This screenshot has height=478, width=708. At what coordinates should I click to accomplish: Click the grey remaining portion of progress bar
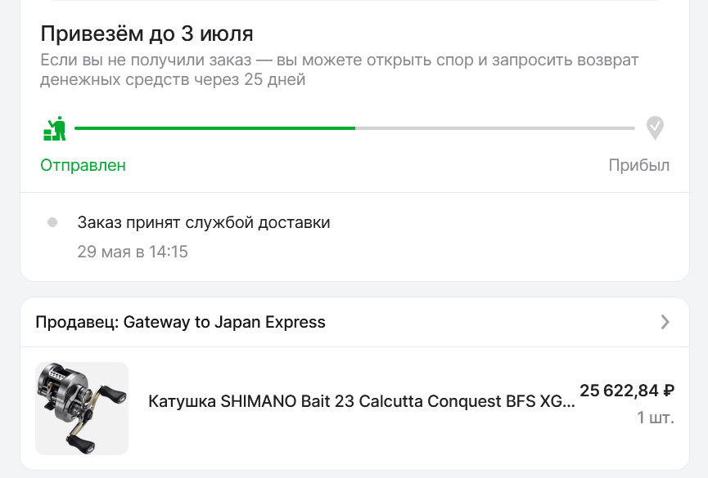(x=495, y=128)
